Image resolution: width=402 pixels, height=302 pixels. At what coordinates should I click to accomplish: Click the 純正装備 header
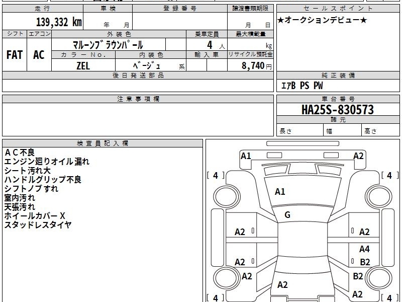(338, 75)
